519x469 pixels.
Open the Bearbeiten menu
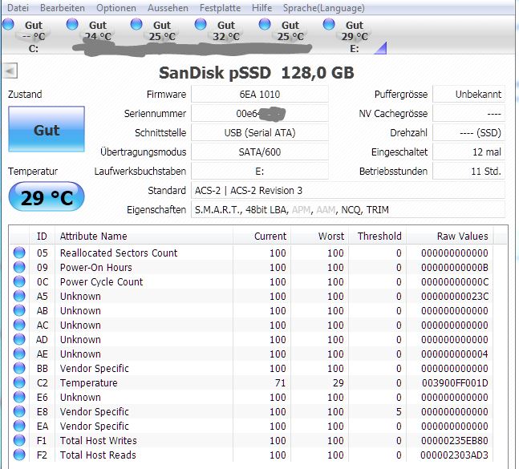[63, 8]
